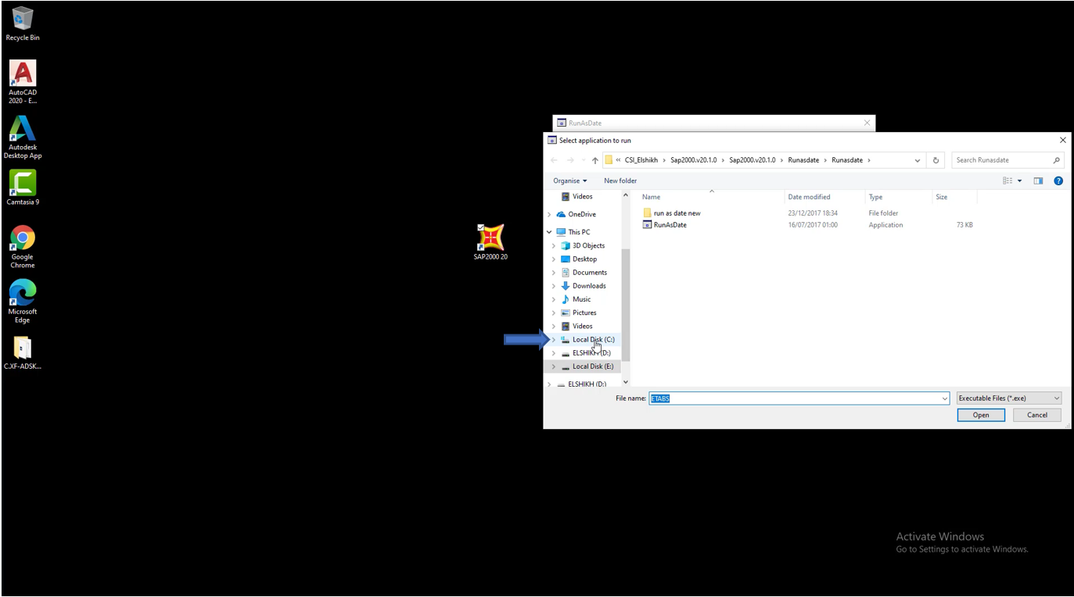Tick the SAP2000 20 icon selection checkbox
The height and width of the screenshot is (597, 1074).
click(480, 227)
